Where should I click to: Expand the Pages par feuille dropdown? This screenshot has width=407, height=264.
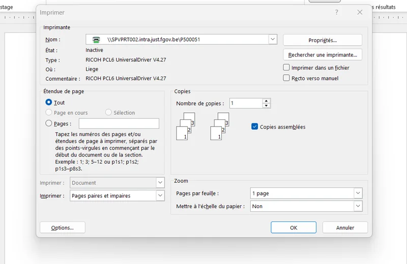pyautogui.click(x=358, y=193)
